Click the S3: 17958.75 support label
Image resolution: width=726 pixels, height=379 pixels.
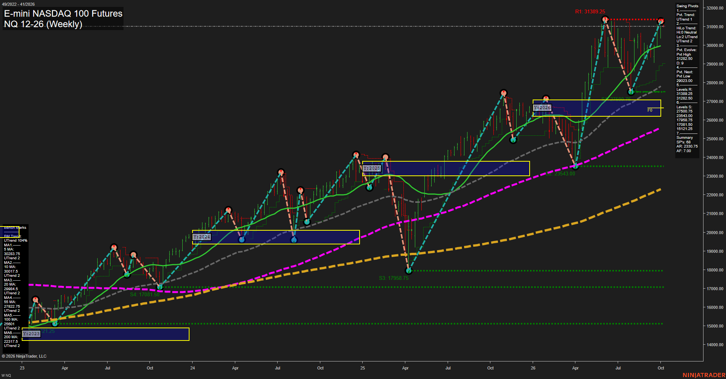[394, 278]
